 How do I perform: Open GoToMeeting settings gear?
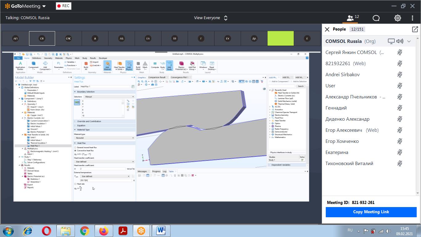pos(398,18)
